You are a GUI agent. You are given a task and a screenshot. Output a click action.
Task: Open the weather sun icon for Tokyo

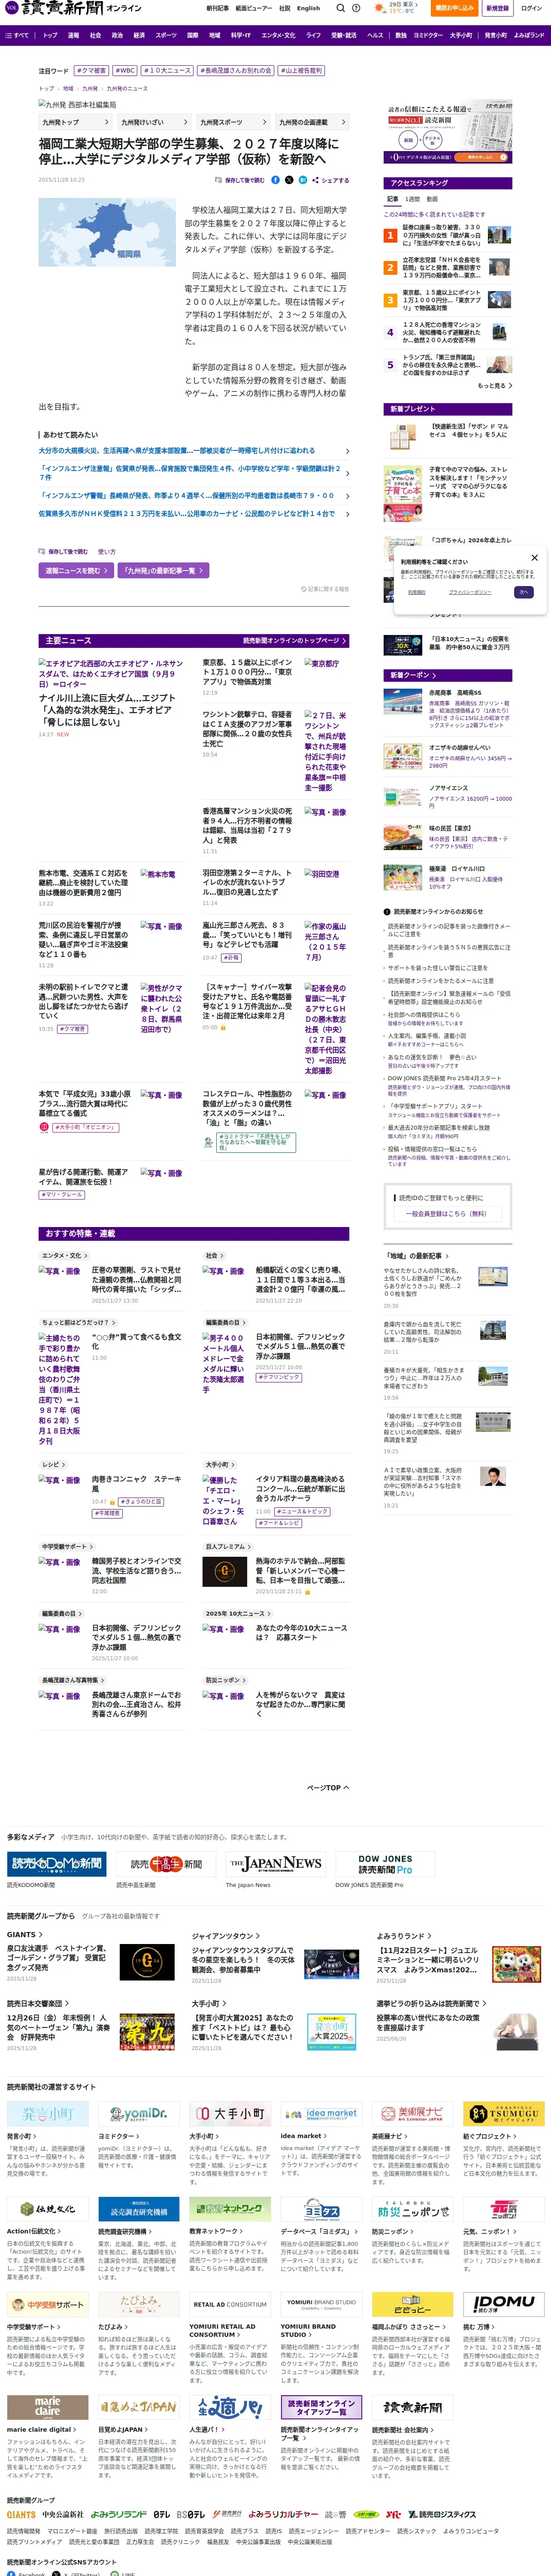379,8
